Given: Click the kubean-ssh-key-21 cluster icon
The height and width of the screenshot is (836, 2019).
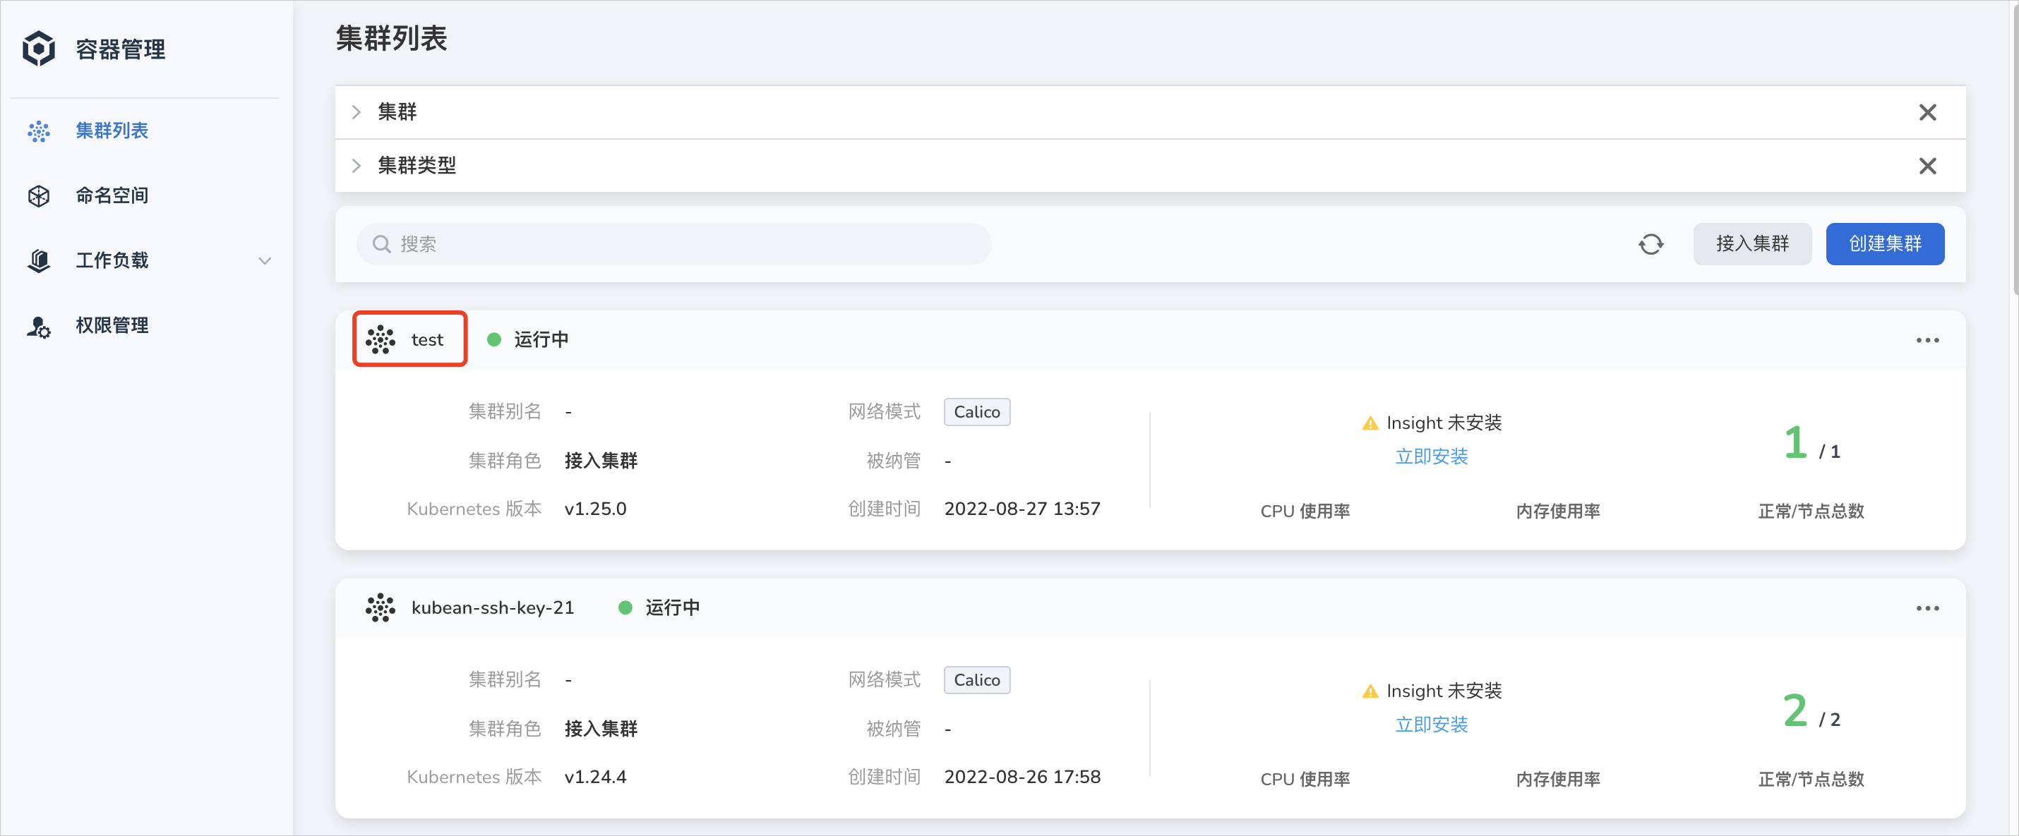Looking at the screenshot, I should 380,608.
